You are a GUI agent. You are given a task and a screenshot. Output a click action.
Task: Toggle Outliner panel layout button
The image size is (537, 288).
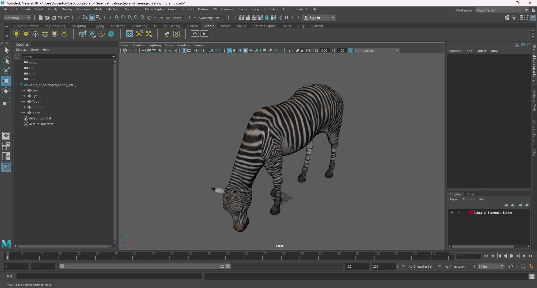pos(6,167)
